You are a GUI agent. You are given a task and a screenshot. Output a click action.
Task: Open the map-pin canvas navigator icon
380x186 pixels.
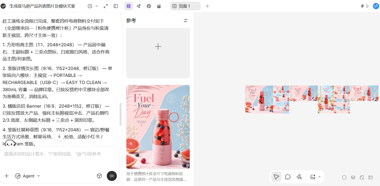point(370,178)
